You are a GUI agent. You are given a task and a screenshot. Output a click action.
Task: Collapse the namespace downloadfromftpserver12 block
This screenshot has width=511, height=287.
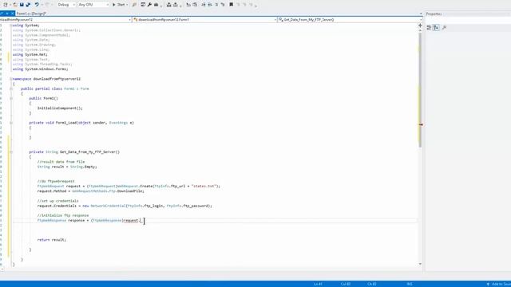(11, 79)
